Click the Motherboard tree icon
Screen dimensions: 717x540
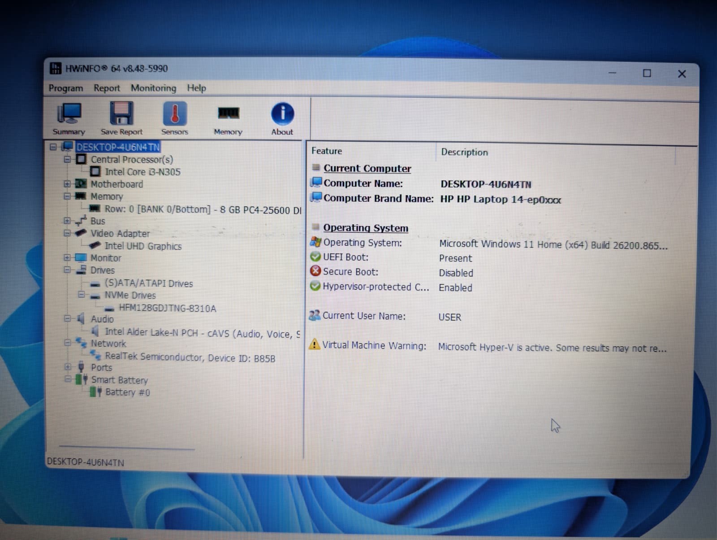81,184
